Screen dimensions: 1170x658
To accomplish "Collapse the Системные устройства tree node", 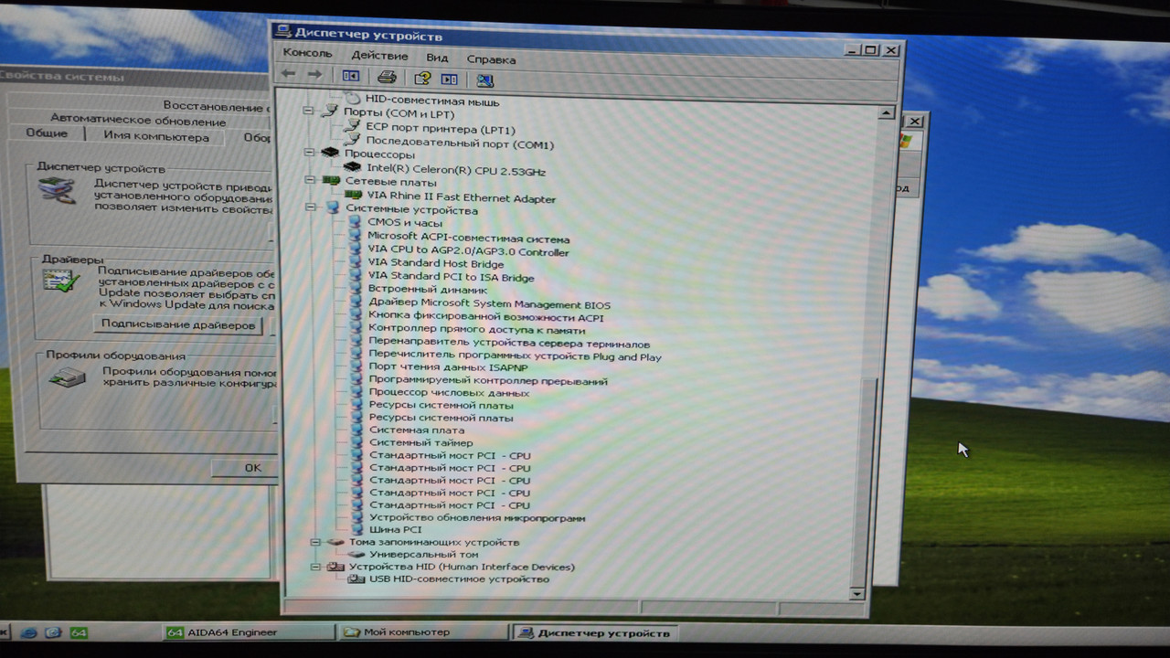I will click(x=311, y=207).
